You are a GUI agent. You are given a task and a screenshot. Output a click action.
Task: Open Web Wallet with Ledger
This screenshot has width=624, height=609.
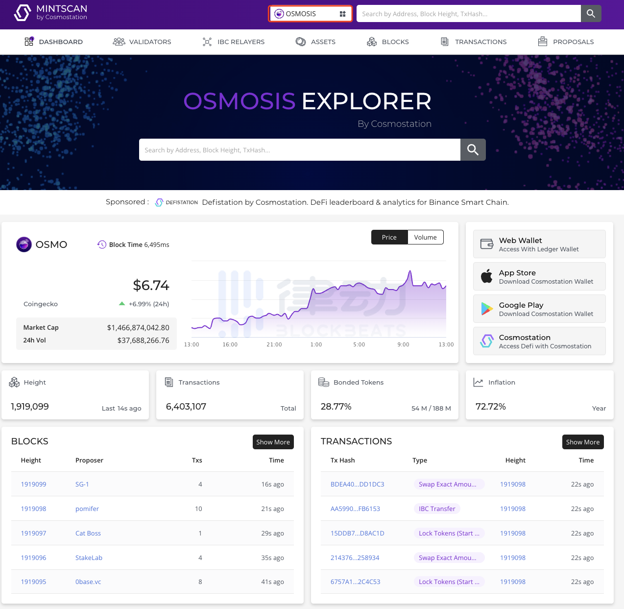[x=539, y=244]
